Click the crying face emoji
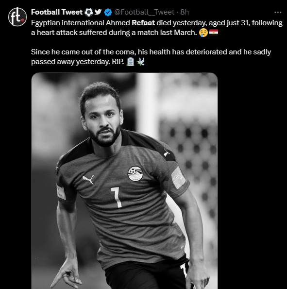 [x=203, y=33]
